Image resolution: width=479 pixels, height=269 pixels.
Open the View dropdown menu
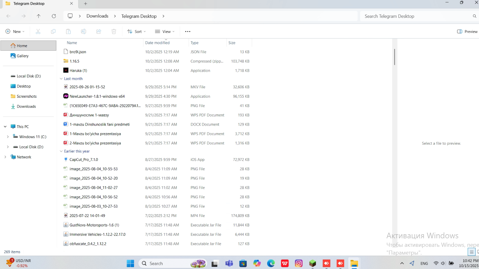click(165, 31)
